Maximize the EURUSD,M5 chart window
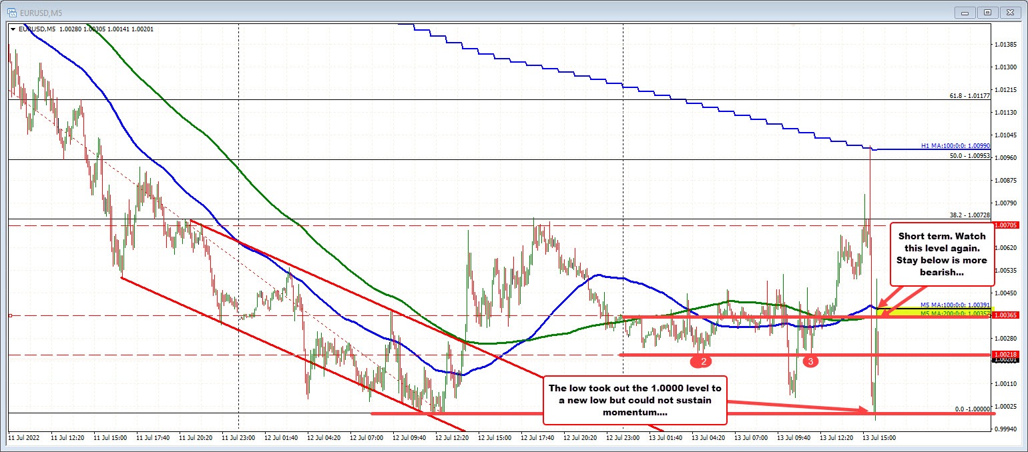The image size is (1028, 452). coord(987,11)
